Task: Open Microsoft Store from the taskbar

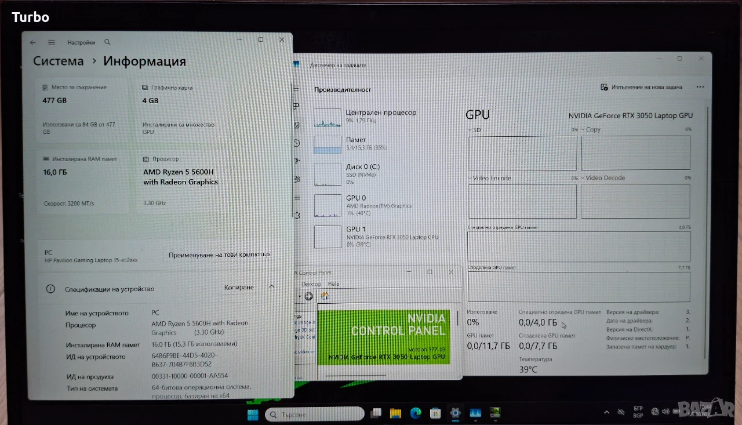Action: pos(435,413)
